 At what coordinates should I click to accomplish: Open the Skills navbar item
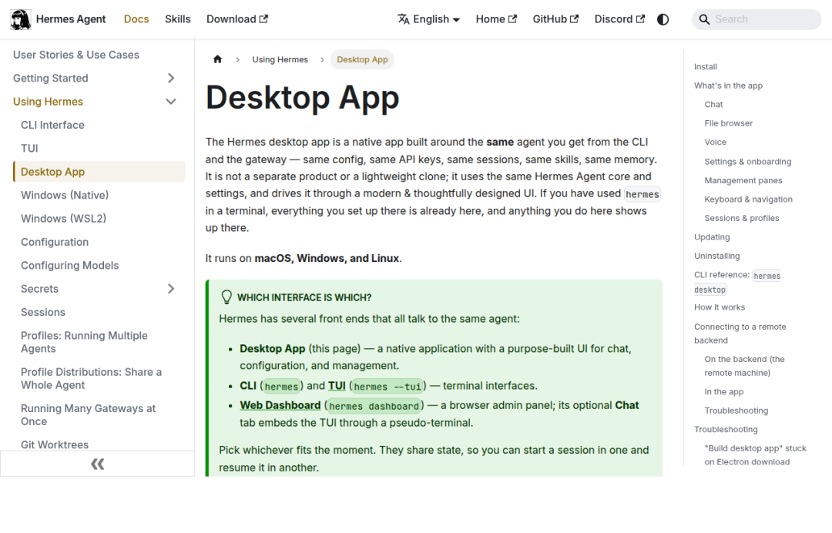click(178, 19)
